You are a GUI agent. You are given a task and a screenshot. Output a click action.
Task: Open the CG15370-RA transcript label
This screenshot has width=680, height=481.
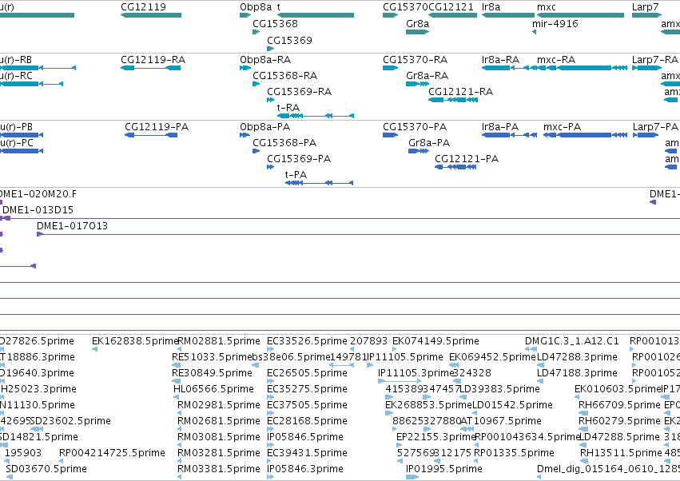pyautogui.click(x=415, y=59)
